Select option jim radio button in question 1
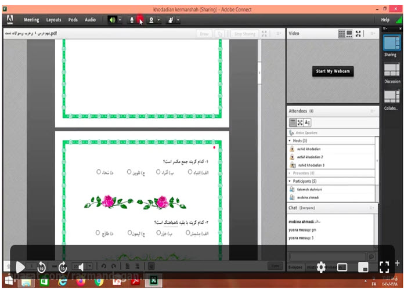This screenshot has width=404, height=289. [129, 172]
